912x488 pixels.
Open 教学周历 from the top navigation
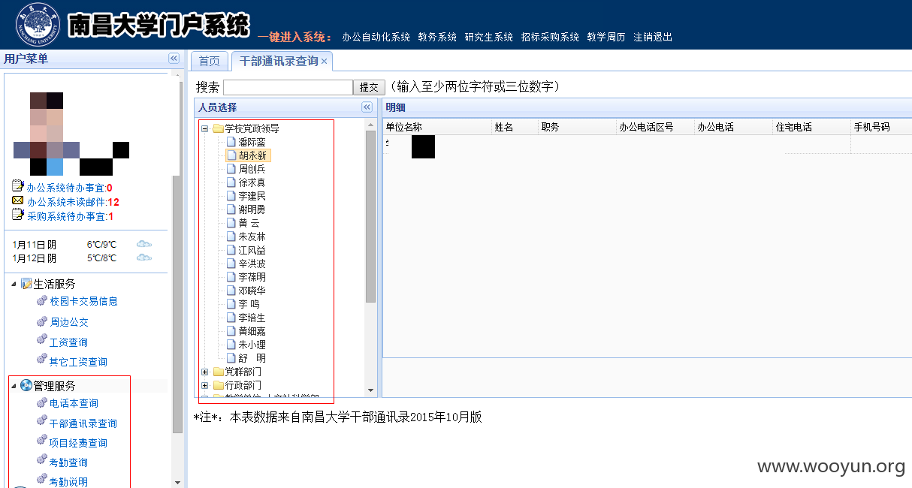coord(606,37)
